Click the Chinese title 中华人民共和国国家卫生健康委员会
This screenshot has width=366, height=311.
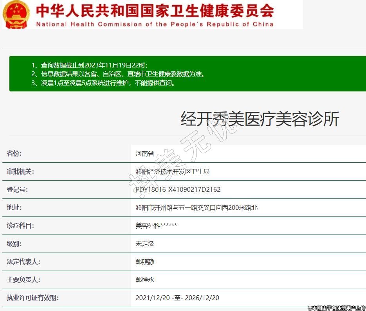pos(155,11)
